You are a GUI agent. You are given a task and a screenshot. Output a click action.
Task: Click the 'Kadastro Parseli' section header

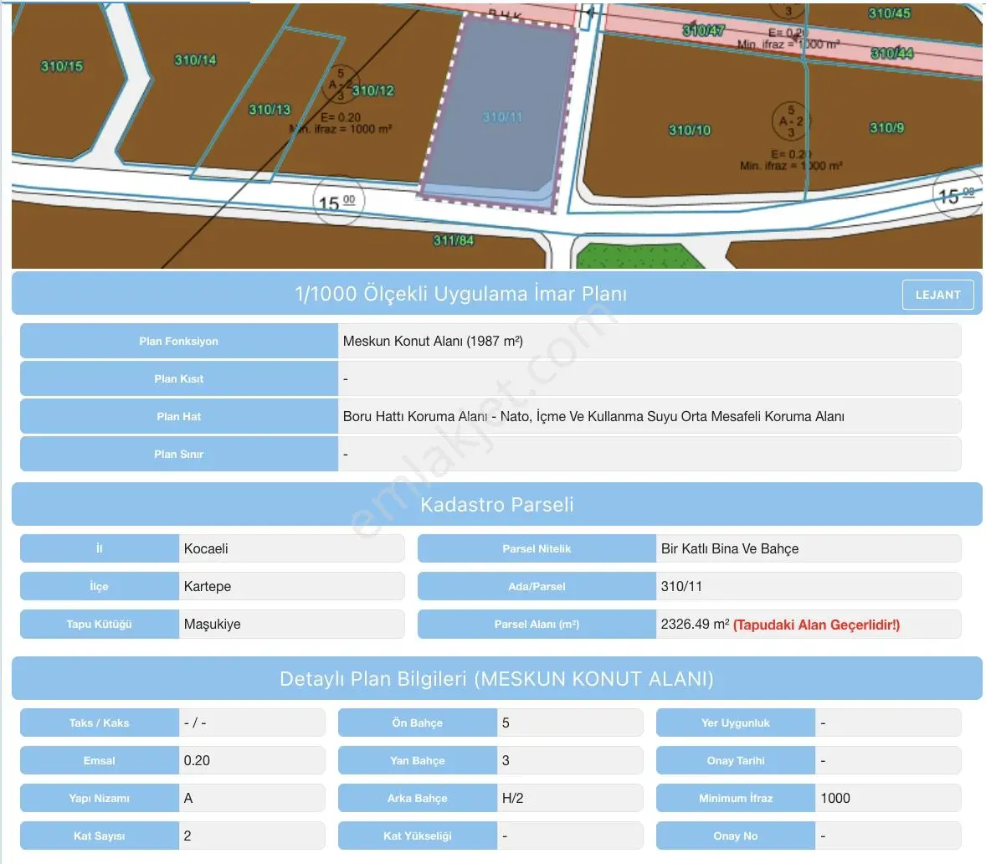497,504
